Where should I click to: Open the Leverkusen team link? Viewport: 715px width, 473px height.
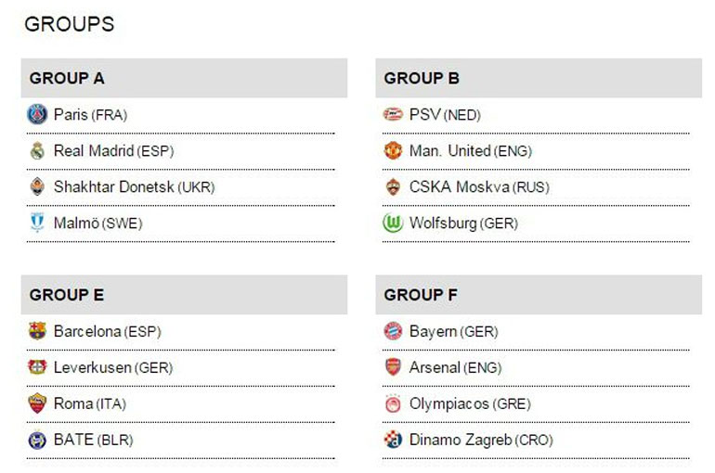93,367
